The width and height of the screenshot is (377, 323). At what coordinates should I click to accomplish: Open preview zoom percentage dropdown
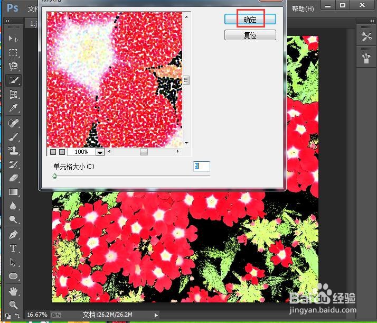pyautogui.click(x=100, y=152)
